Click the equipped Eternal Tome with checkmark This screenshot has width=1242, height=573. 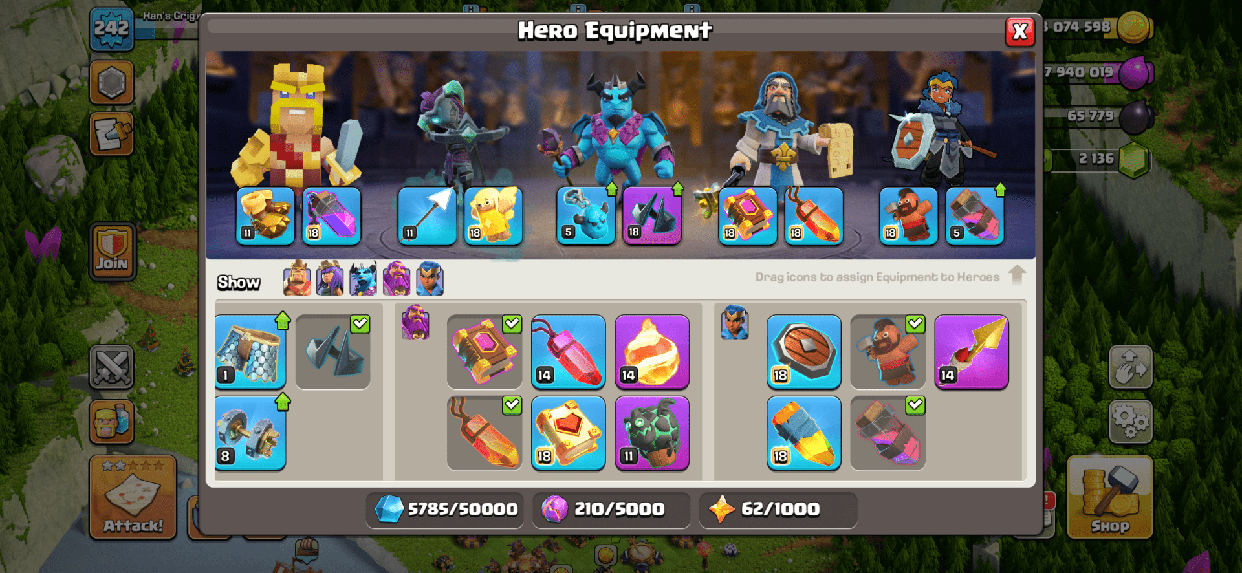485,352
